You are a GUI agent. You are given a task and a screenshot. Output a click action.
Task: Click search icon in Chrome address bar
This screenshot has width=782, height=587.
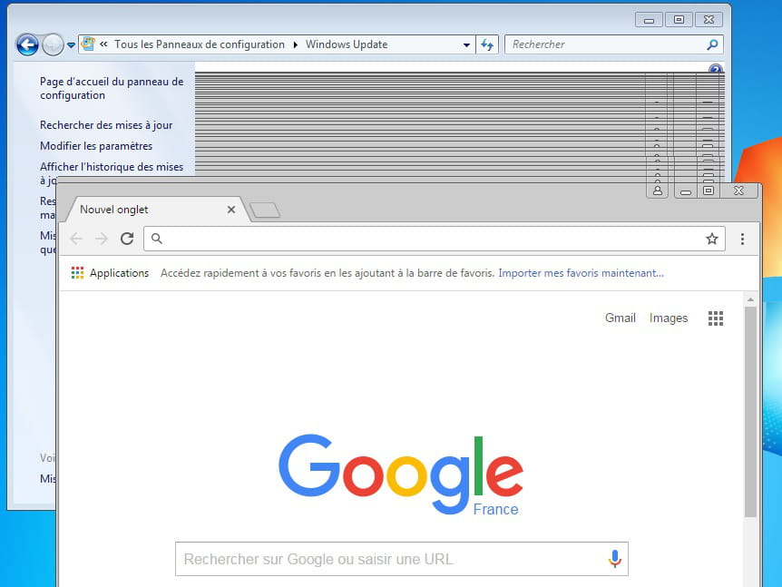[157, 239]
